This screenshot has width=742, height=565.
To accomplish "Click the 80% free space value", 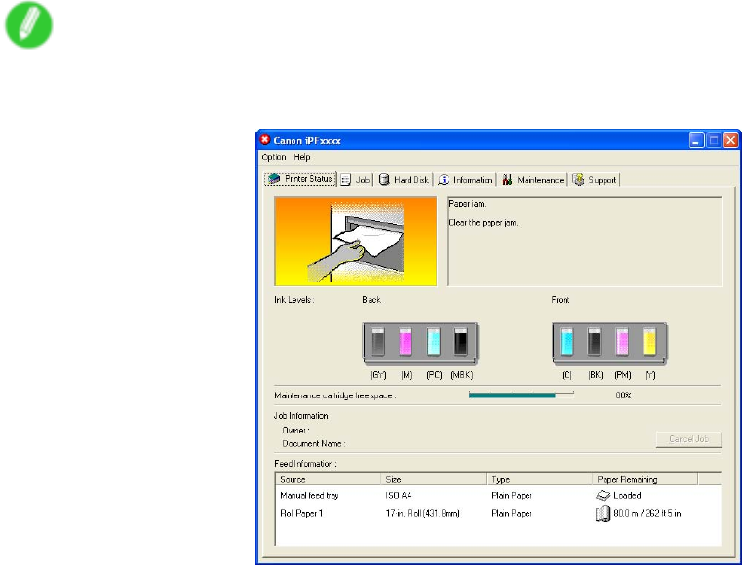I will click(623, 395).
